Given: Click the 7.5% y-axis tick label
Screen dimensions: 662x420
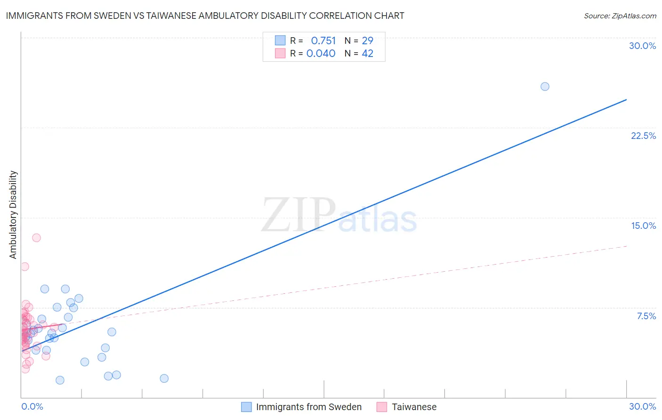Looking at the screenshot, I should click(x=646, y=316).
